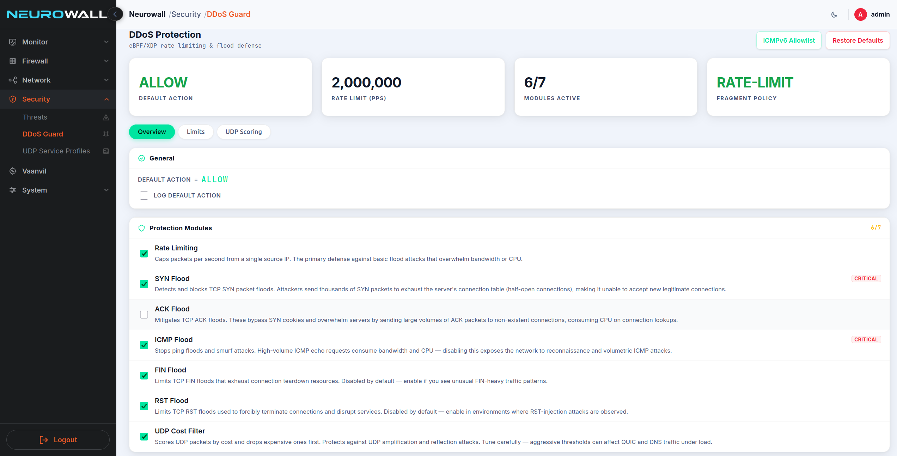Image resolution: width=897 pixels, height=456 pixels.
Task: Expand the System menu chevron
Action: pos(106,190)
